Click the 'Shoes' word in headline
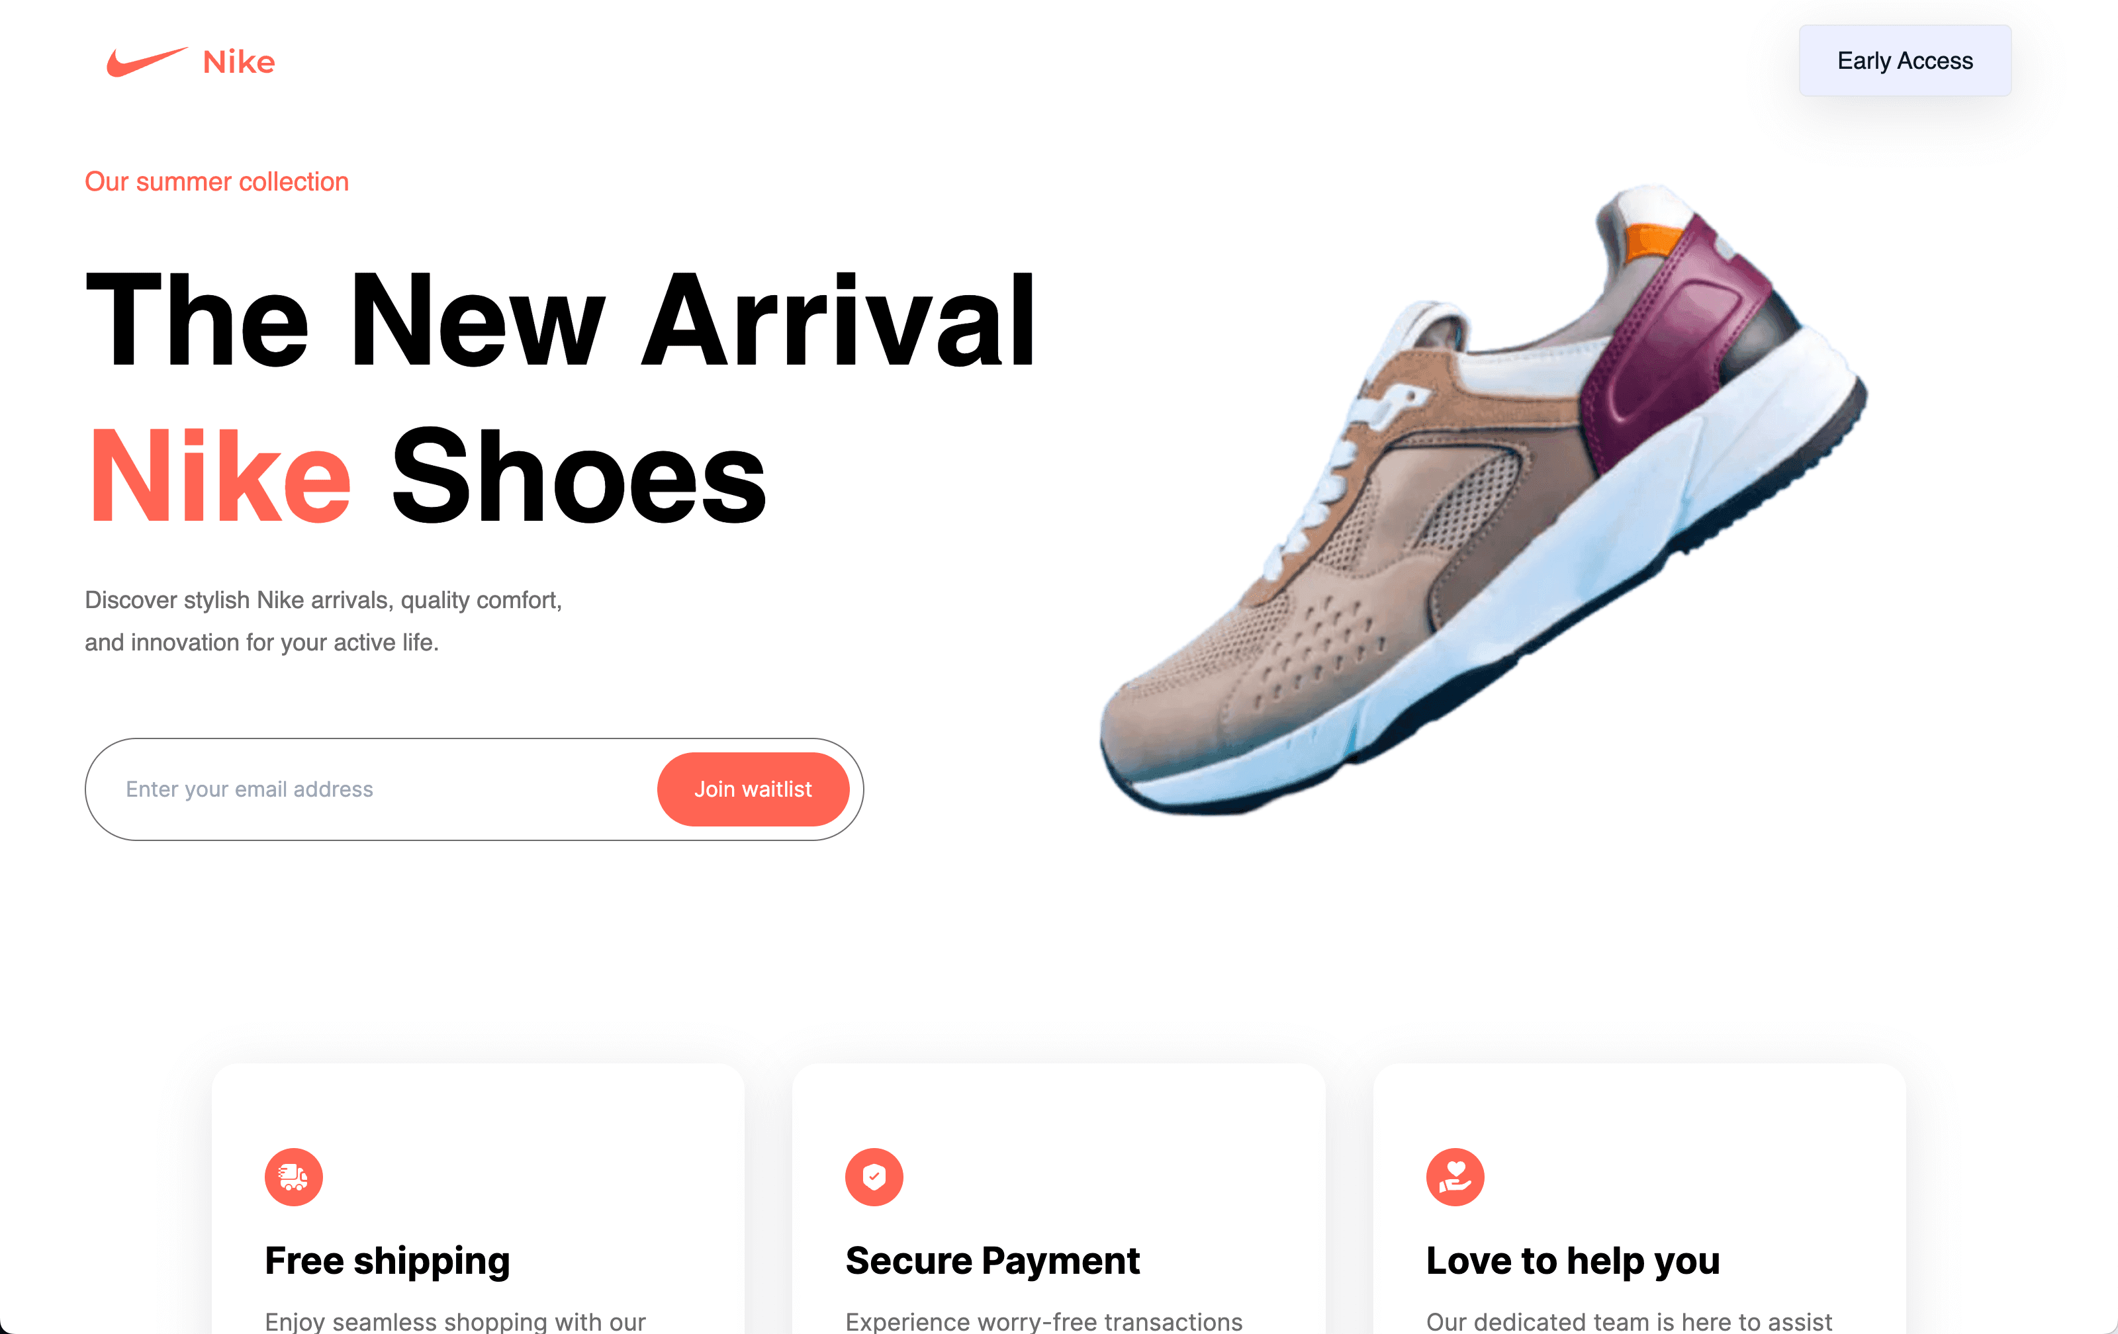This screenshot has width=2118, height=1334. 578,476
